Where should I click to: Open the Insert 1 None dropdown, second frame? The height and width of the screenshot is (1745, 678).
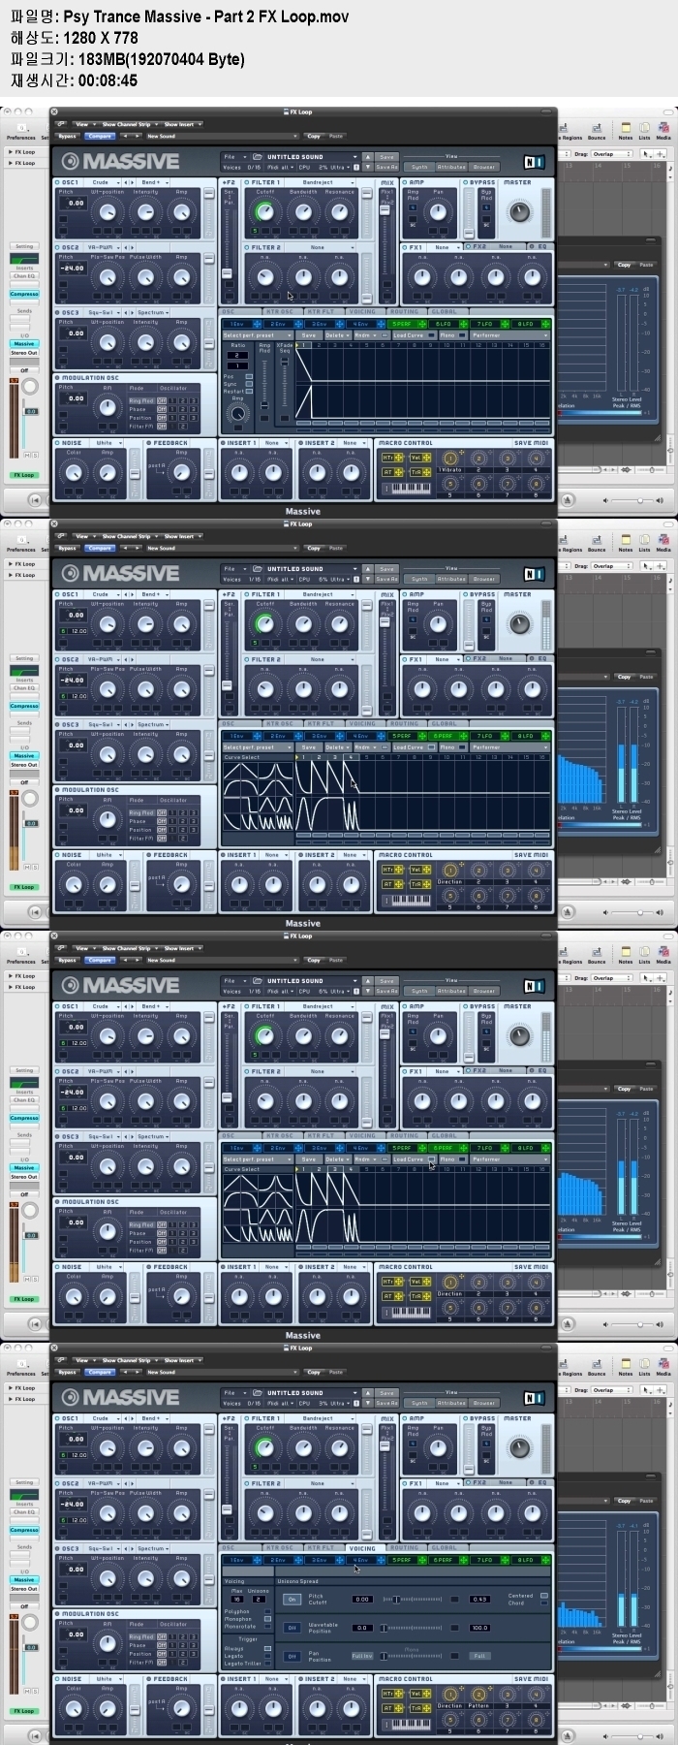pos(275,855)
